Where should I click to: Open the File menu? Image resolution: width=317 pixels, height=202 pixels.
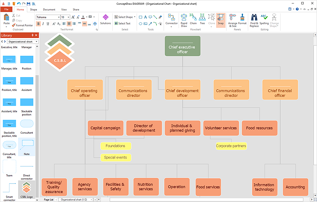pyautogui.click(x=7, y=9)
